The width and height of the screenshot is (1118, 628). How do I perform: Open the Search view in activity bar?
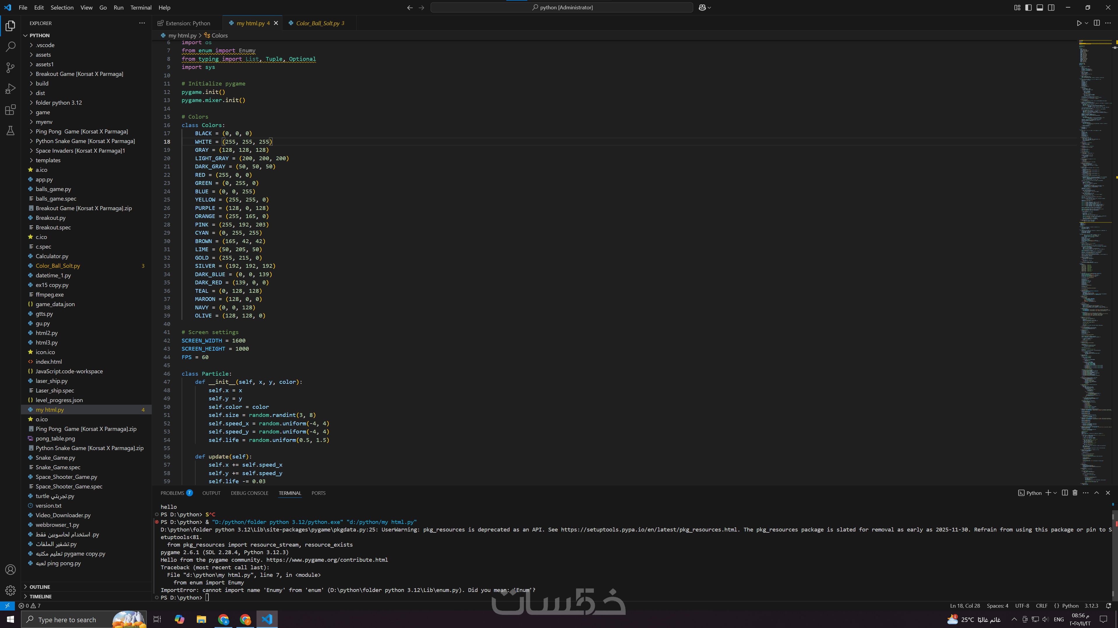(x=10, y=47)
